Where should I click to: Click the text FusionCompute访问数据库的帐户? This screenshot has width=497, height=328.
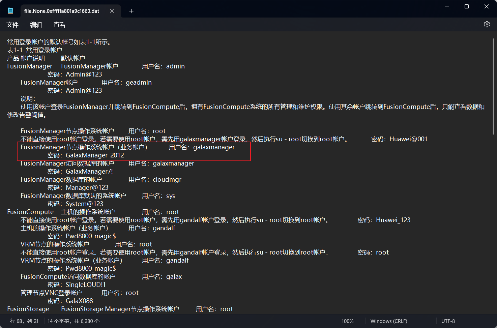click(68, 277)
